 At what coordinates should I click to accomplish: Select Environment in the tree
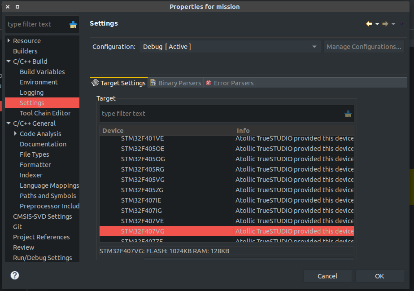coord(39,82)
